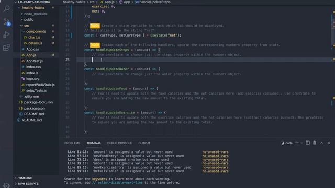Switch to the DEBUG CONSOLE tab
Screen dimensions: 335x188
coord(119,143)
